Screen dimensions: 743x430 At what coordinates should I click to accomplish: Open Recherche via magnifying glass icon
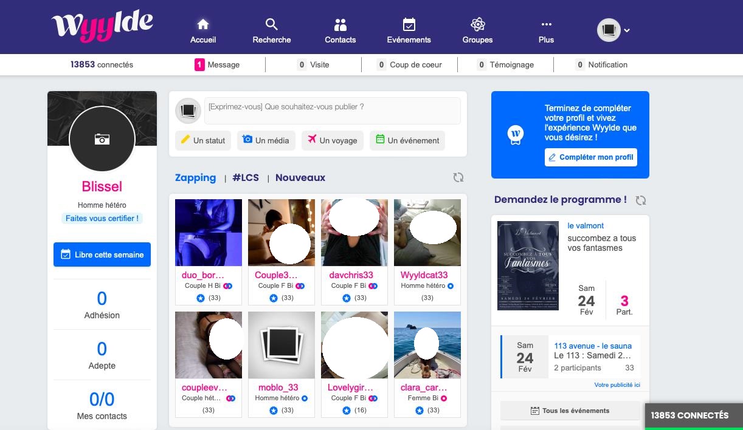point(272,25)
